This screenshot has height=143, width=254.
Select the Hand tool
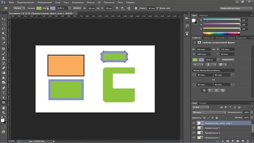tap(4, 108)
